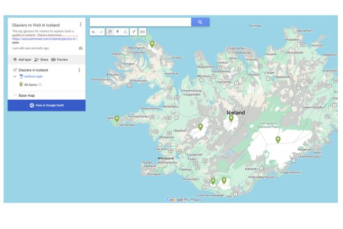Viewport: 343px width, 229px height.
Task: Click the south coast marker near Hvolsvöllur
Action: pos(213,181)
